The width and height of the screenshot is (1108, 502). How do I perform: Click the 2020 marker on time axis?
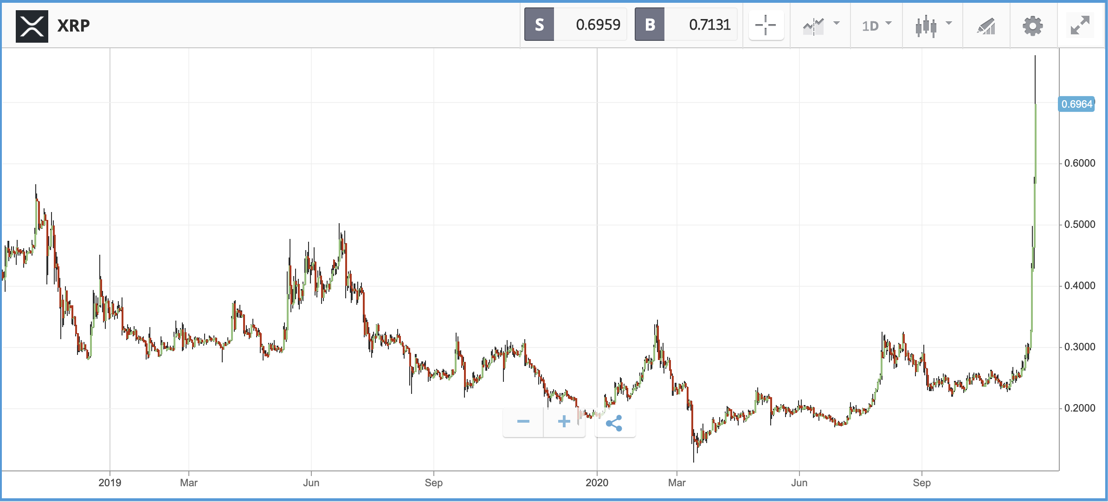click(597, 483)
